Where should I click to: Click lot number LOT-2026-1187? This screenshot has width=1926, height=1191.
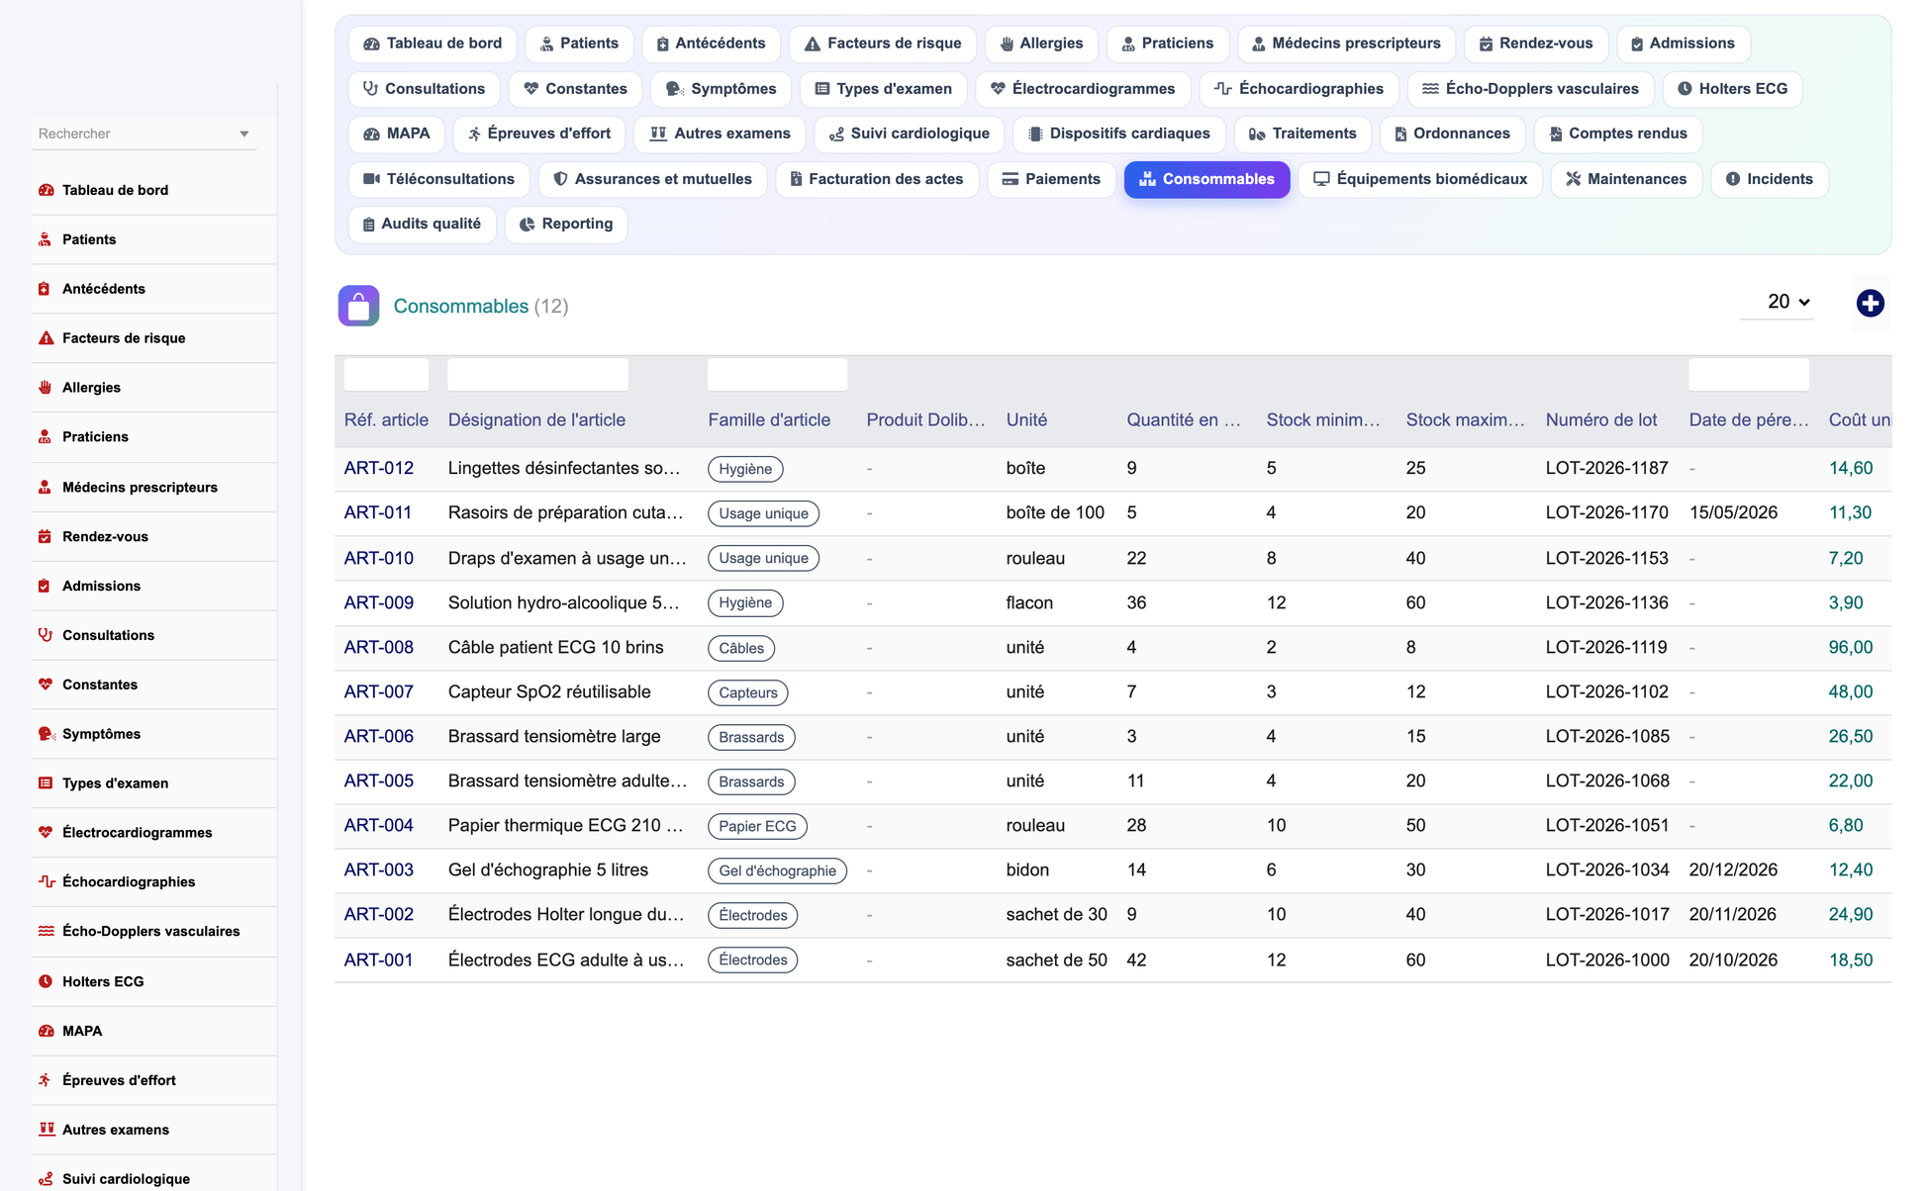[x=1606, y=468]
